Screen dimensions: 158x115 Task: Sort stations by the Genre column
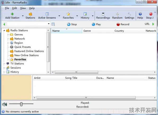(98, 31)
